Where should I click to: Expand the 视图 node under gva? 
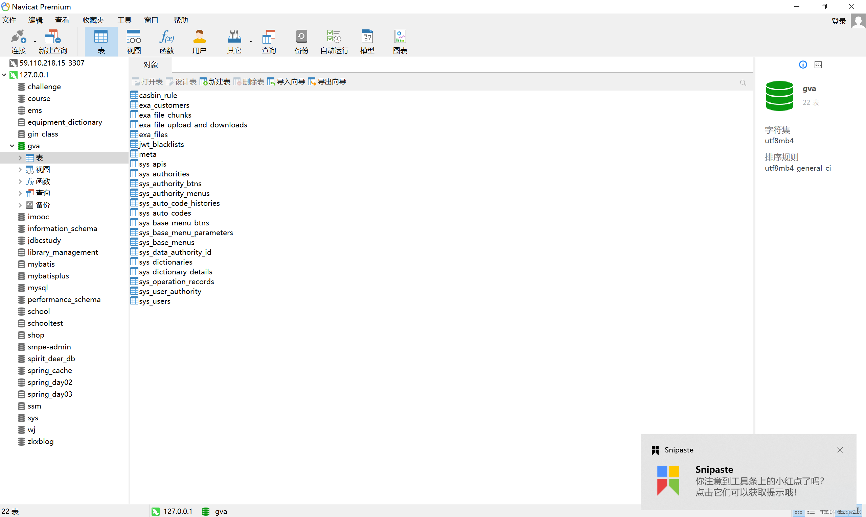(x=20, y=170)
